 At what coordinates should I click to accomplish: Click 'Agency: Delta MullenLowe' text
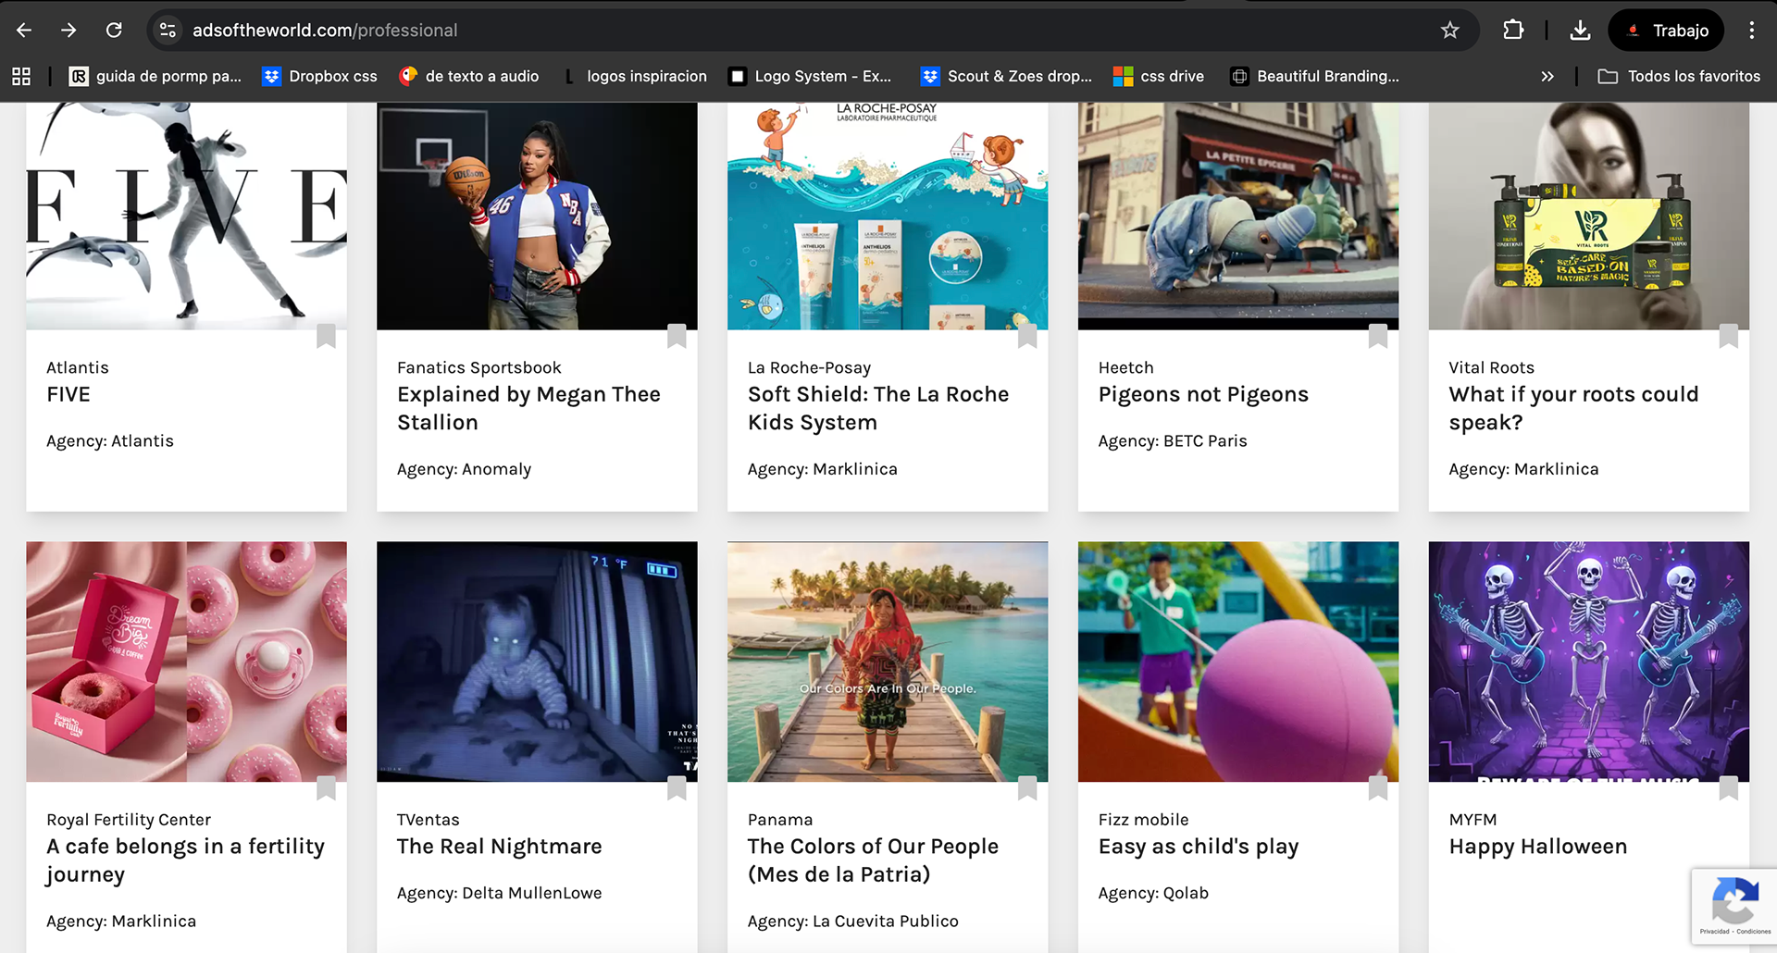tap(500, 893)
